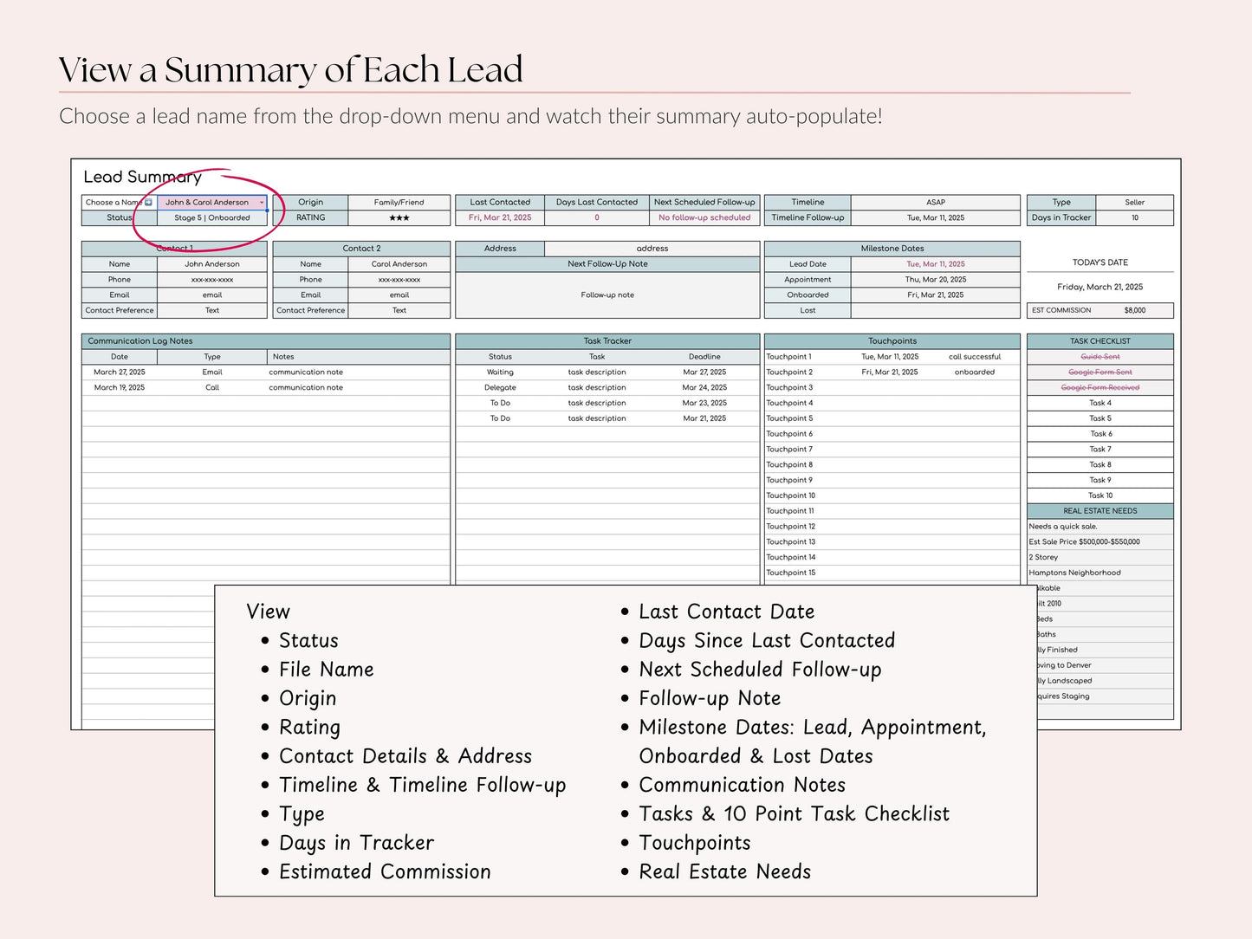1252x939 pixels.
Task: Click the Next Follow-Up Note header
Action: pyautogui.click(x=607, y=264)
